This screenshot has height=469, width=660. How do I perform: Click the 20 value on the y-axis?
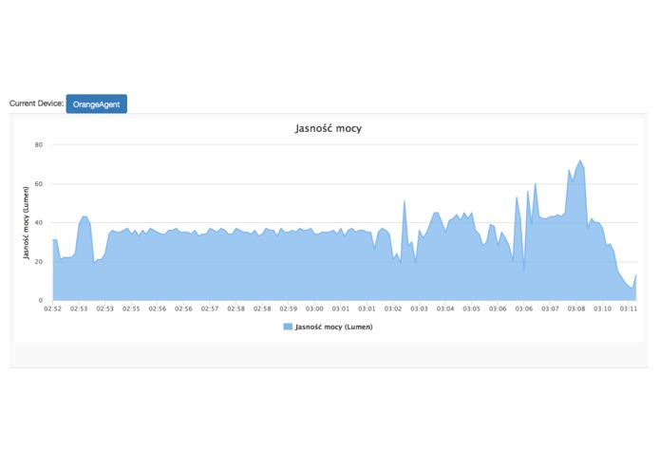[x=39, y=262]
